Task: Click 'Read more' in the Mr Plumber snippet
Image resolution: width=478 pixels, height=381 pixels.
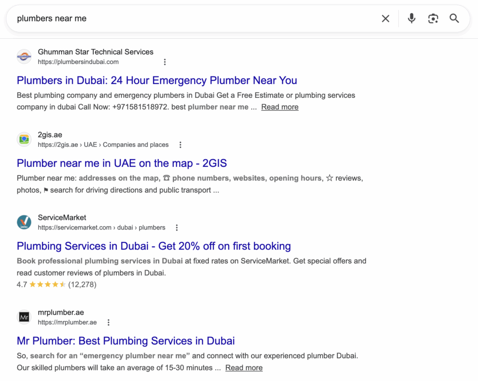Action: coord(244,367)
